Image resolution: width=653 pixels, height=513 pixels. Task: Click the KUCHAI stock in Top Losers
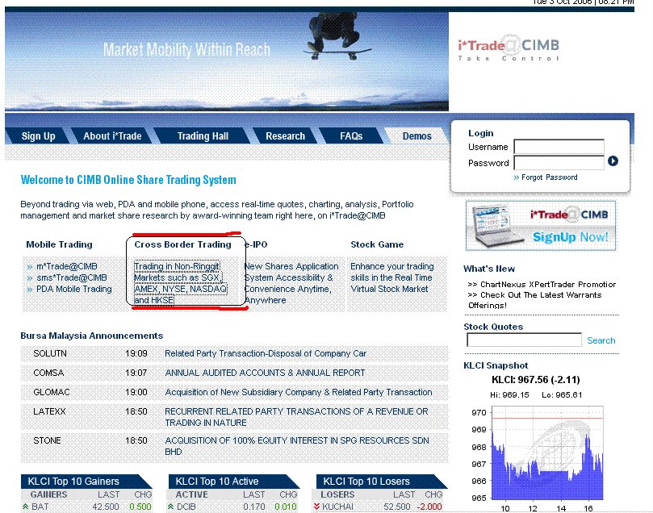pyautogui.click(x=337, y=507)
